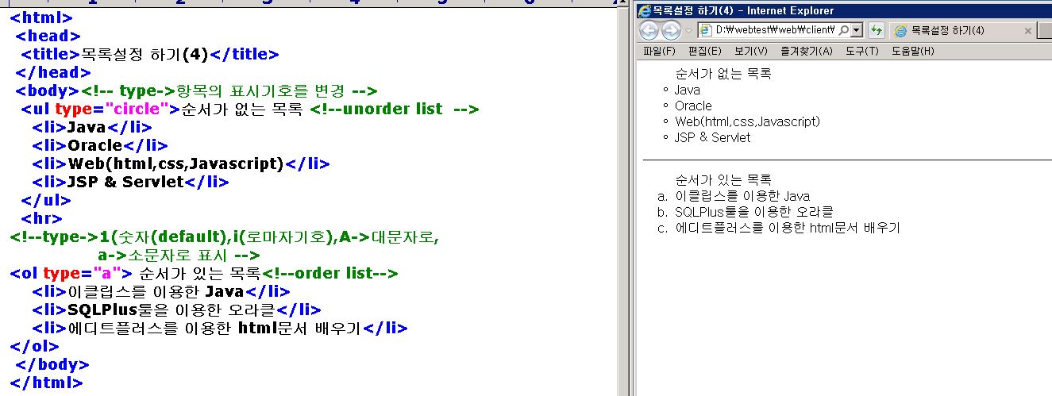Click the <title> line in code editor

pyautogui.click(x=150, y=55)
